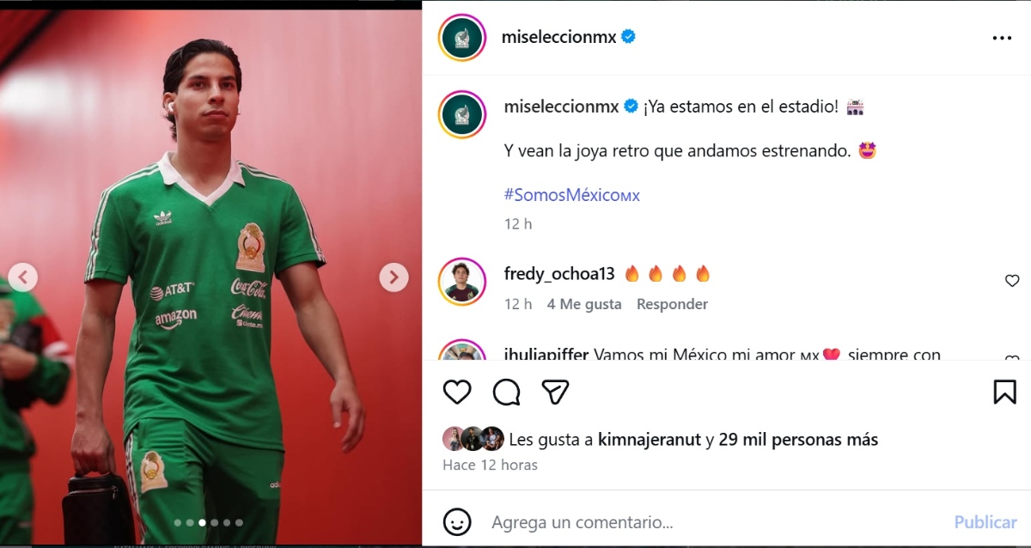Like fredy_ochoa13's comment with the small heart
This screenshot has height=548, width=1031.
tap(1012, 281)
